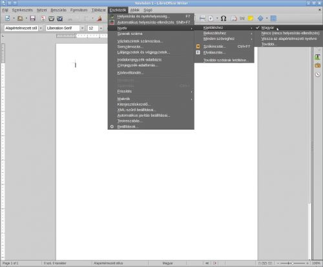This screenshot has height=267, width=323.
Task: Click the blue diamond shapes icon
Action: click(260, 19)
